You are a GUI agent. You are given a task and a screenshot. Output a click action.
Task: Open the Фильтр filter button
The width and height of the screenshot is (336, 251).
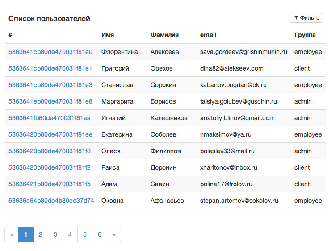click(x=307, y=18)
